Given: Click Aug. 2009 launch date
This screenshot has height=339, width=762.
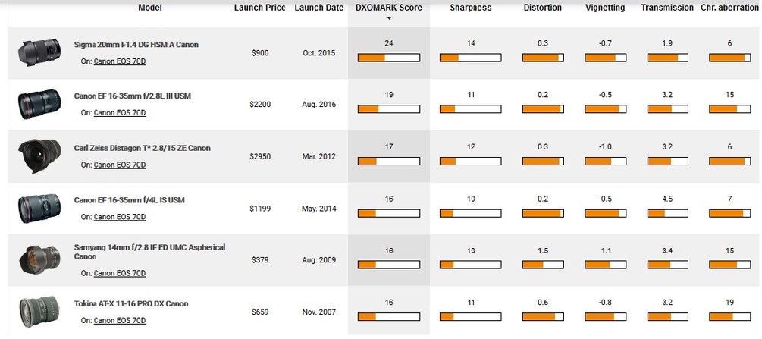Looking at the screenshot, I should pyautogui.click(x=318, y=260).
